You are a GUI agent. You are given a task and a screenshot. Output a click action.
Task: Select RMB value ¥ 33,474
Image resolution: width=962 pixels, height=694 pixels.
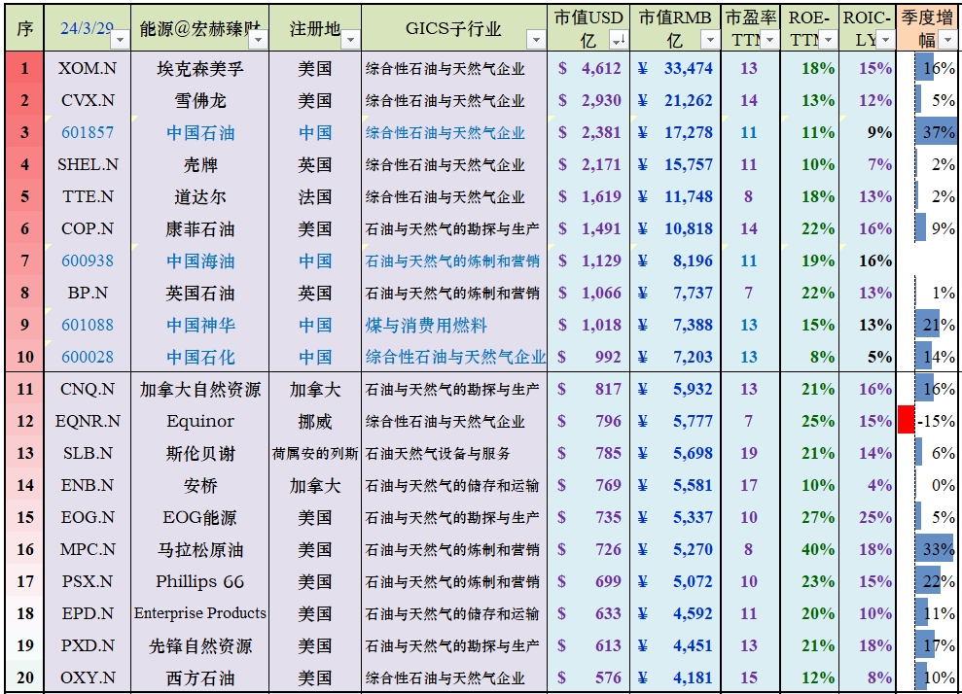point(675,68)
